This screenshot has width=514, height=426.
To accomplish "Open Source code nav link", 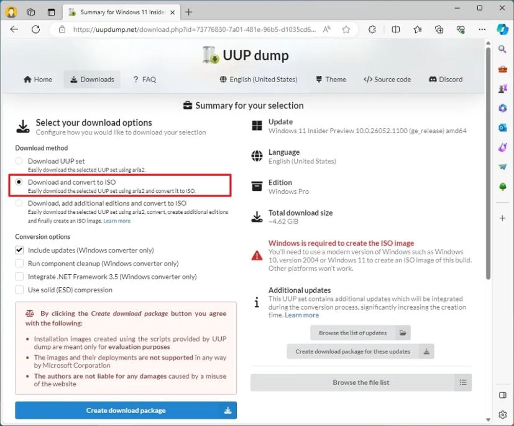I will (387, 80).
